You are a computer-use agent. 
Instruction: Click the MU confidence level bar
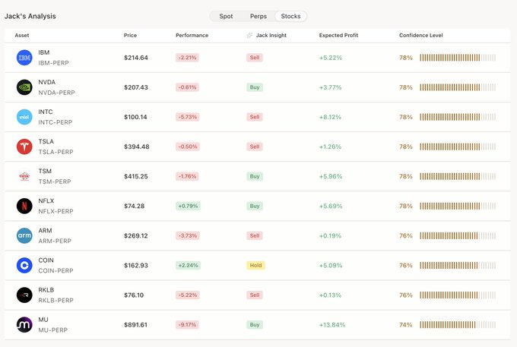point(458,325)
